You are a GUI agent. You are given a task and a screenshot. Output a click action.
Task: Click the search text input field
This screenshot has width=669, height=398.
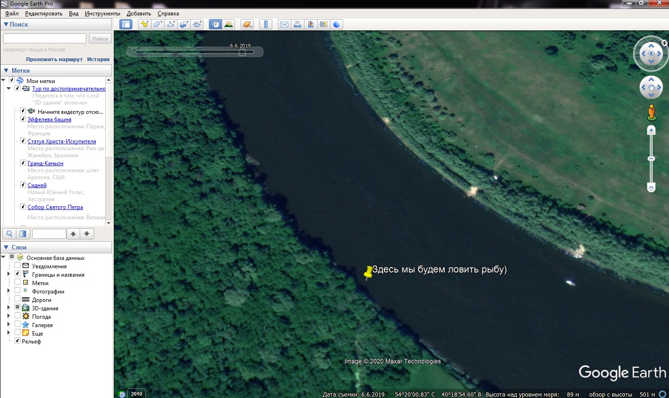point(45,38)
